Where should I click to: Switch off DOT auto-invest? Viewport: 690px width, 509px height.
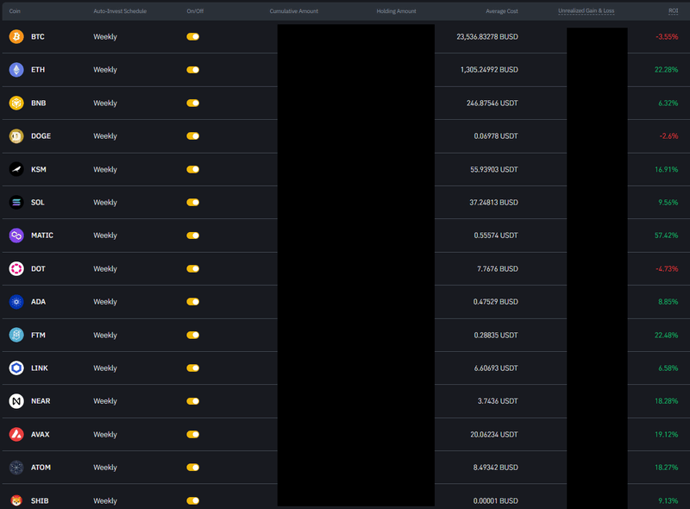tap(192, 268)
